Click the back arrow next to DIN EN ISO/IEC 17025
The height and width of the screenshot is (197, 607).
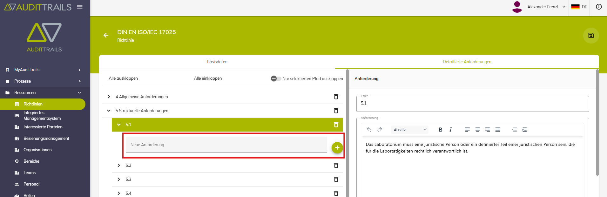tap(106, 35)
